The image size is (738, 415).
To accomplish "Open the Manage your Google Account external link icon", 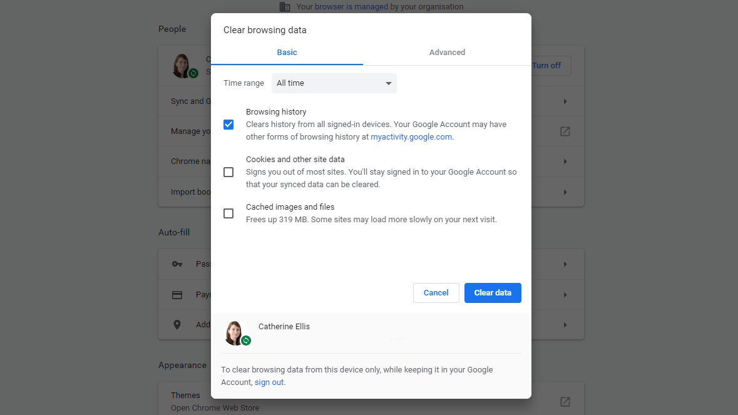I will [565, 131].
